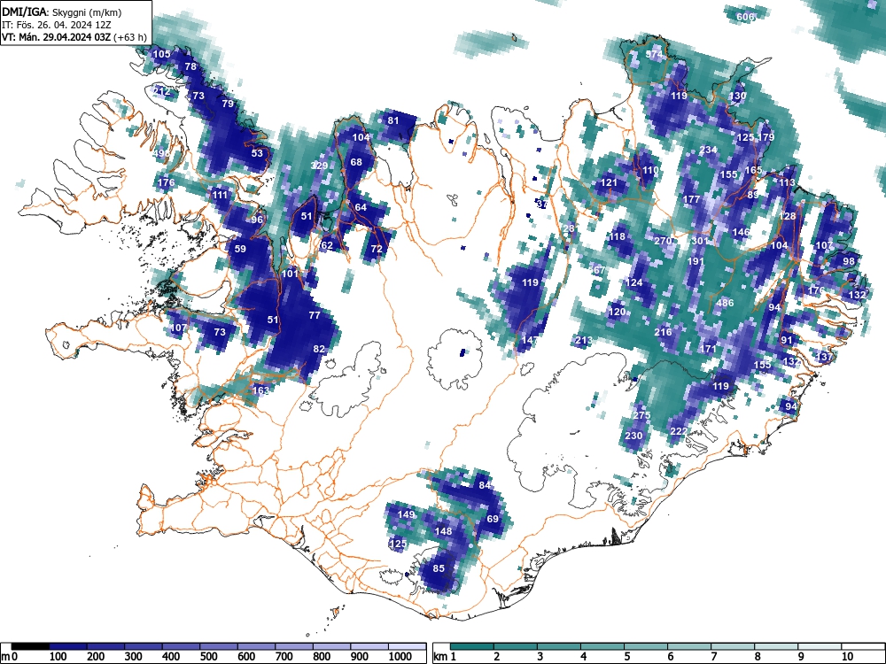Viewport: 886px width, 664px height.
Task: Click the visibility value '68' on the map
Action: [356, 162]
